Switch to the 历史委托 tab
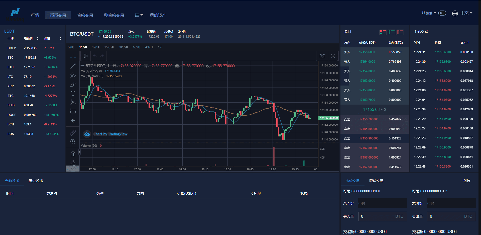The width and height of the screenshot is (481, 235). tap(36, 181)
